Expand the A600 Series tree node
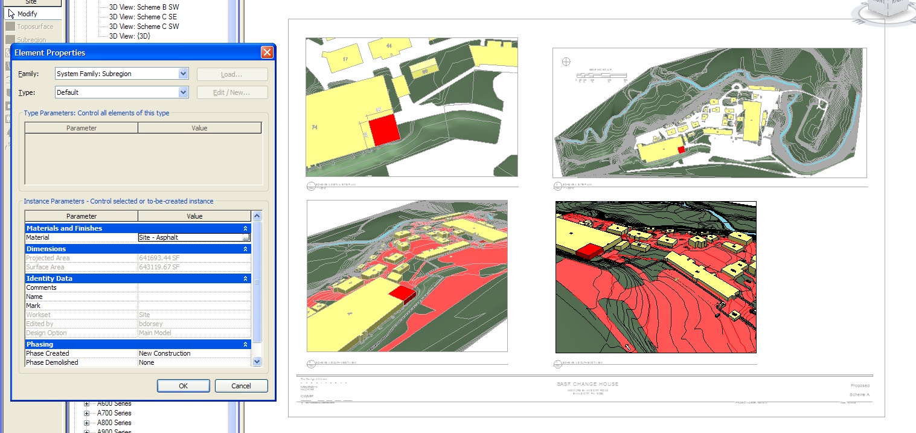The width and height of the screenshot is (916, 433). coord(86,404)
